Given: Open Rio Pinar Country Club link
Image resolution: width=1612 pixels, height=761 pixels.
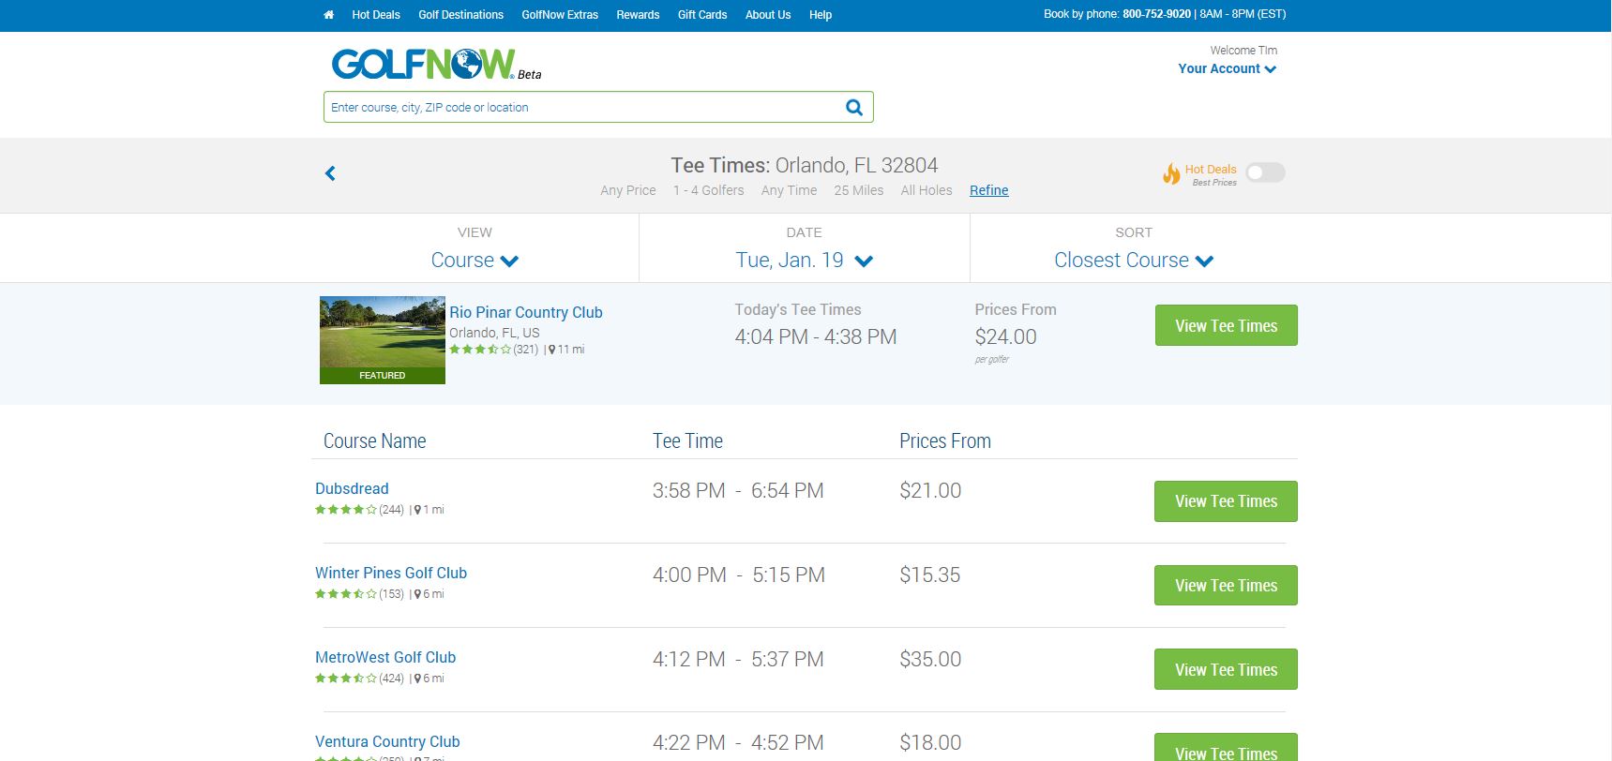Looking at the screenshot, I should click(526, 312).
